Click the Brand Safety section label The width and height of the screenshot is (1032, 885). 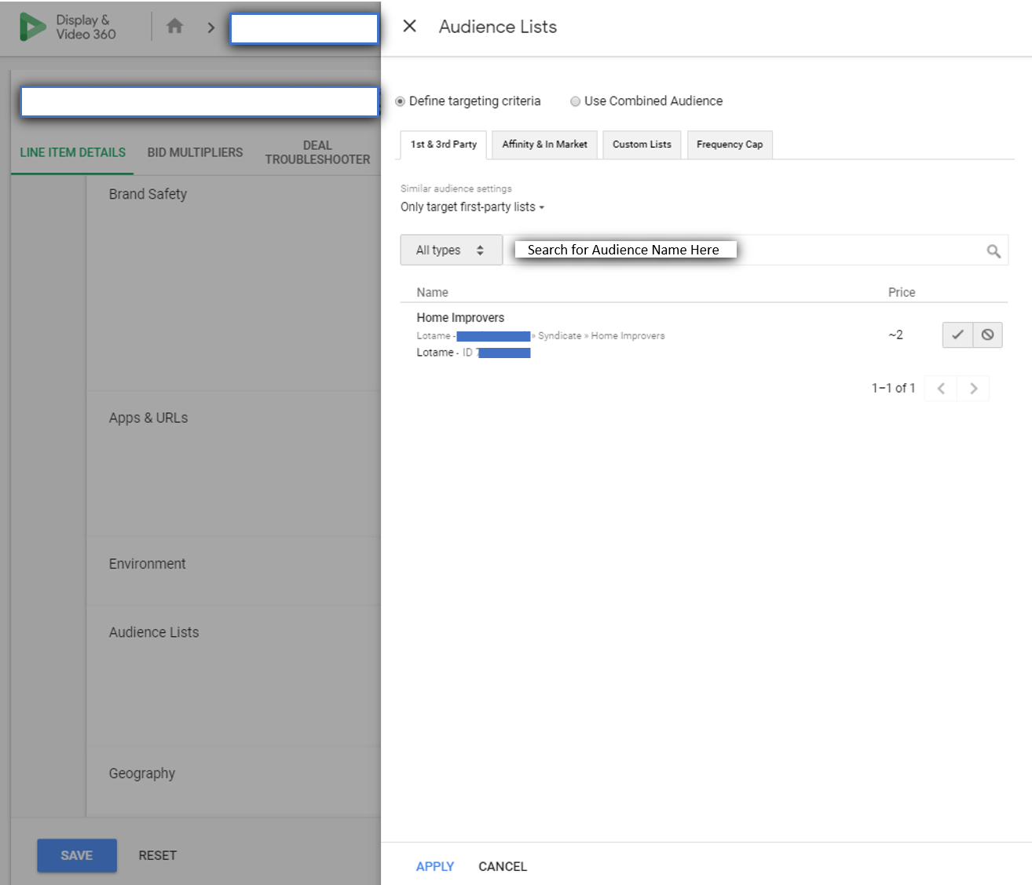[x=148, y=194]
